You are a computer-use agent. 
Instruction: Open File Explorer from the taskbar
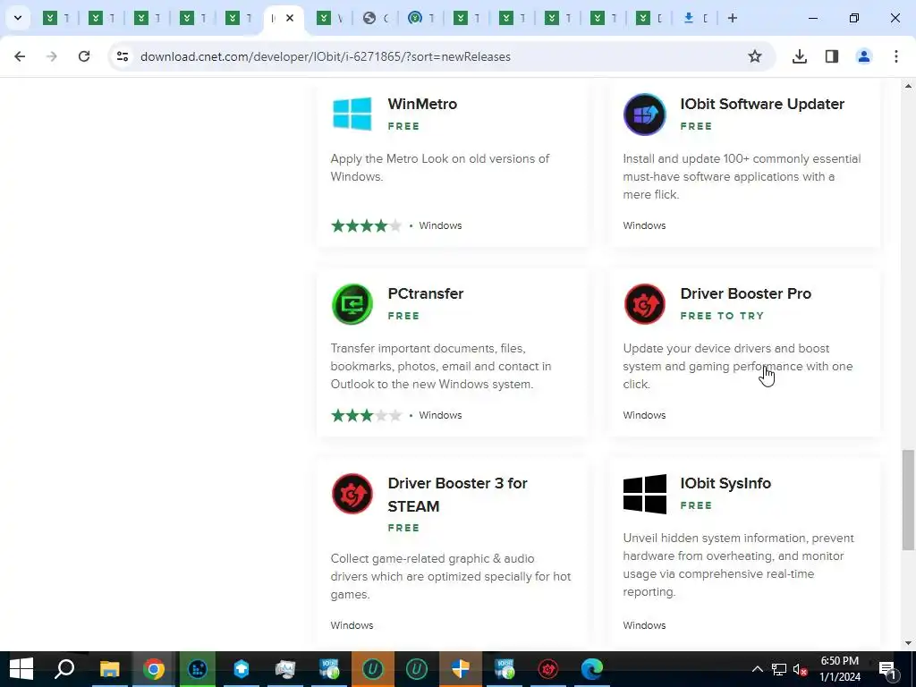(x=109, y=669)
